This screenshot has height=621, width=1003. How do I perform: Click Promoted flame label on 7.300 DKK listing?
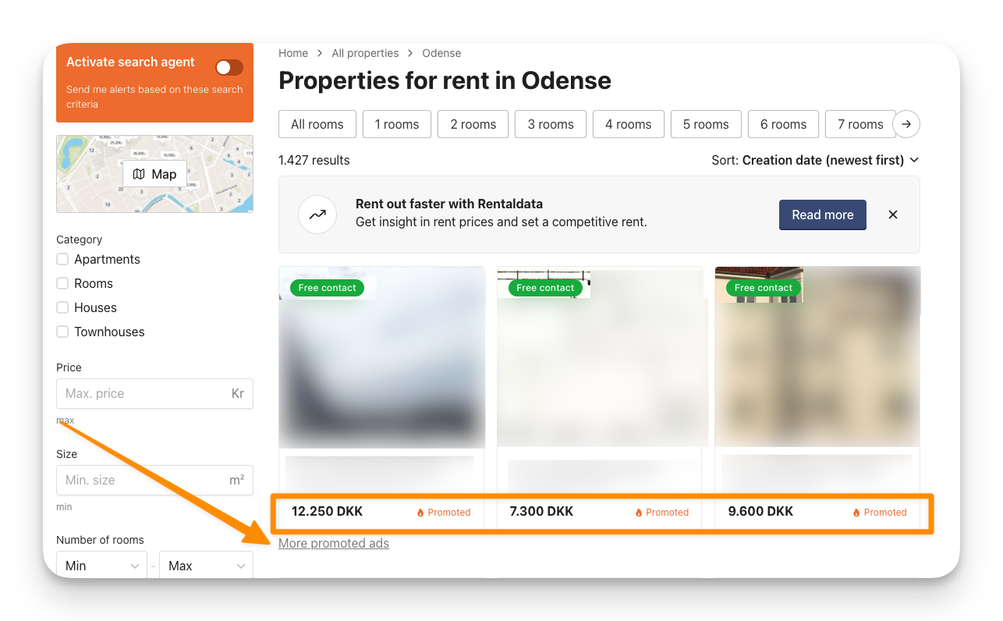pos(662,513)
